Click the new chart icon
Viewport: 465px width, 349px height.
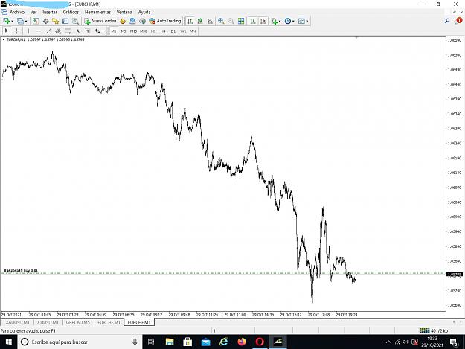tap(6, 21)
